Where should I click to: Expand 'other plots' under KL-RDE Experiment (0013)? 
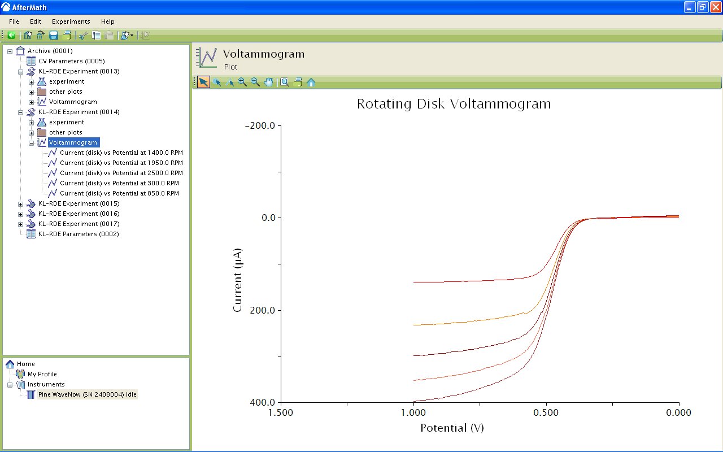pos(32,92)
